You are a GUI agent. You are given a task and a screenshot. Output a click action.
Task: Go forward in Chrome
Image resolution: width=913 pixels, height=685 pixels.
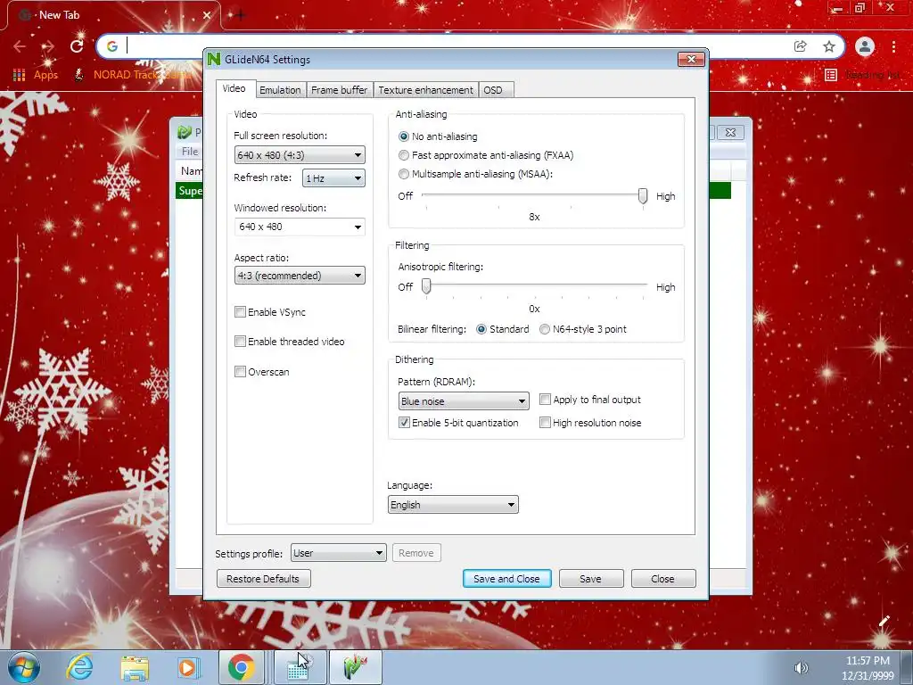(x=48, y=46)
